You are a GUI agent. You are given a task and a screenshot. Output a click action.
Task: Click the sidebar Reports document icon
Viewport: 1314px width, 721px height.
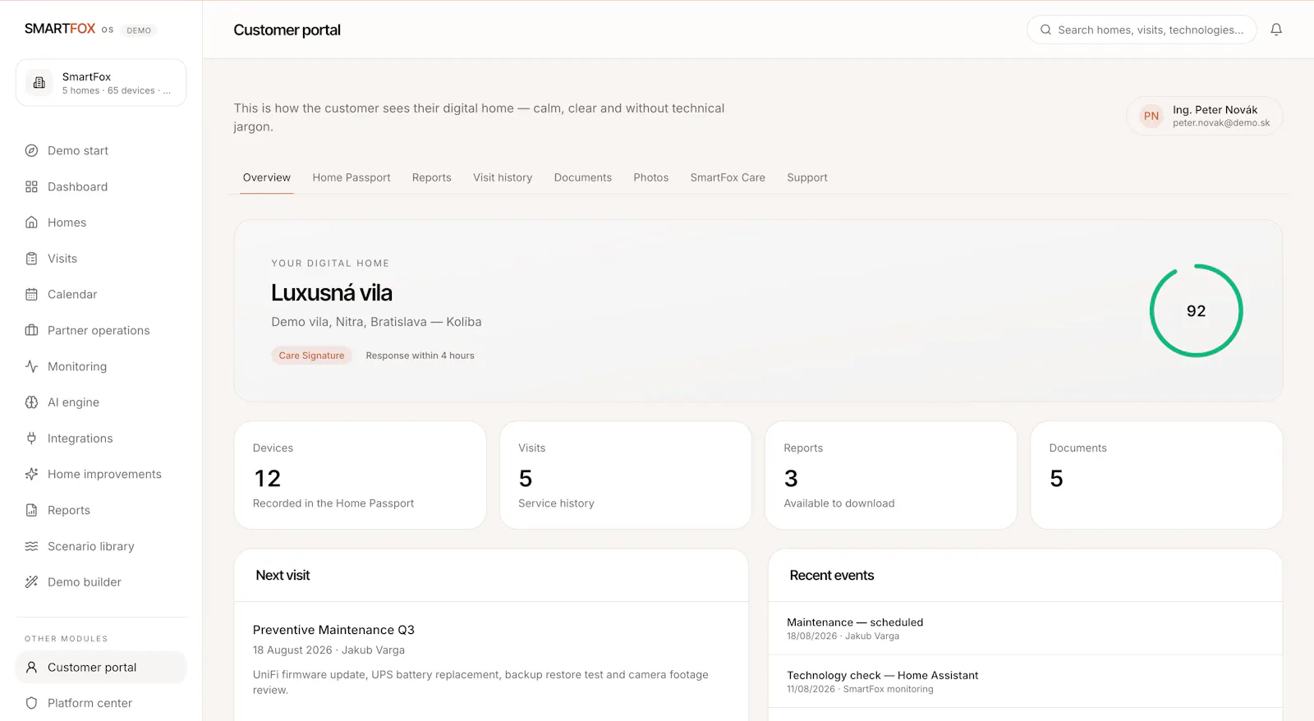click(x=31, y=510)
